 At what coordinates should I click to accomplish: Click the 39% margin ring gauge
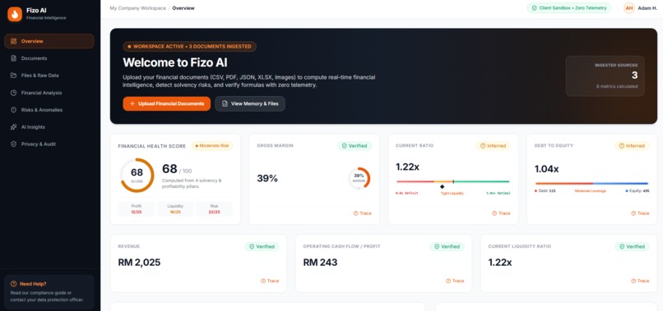tap(359, 178)
